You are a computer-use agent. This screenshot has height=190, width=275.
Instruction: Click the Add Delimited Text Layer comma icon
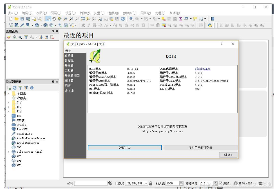60,26
